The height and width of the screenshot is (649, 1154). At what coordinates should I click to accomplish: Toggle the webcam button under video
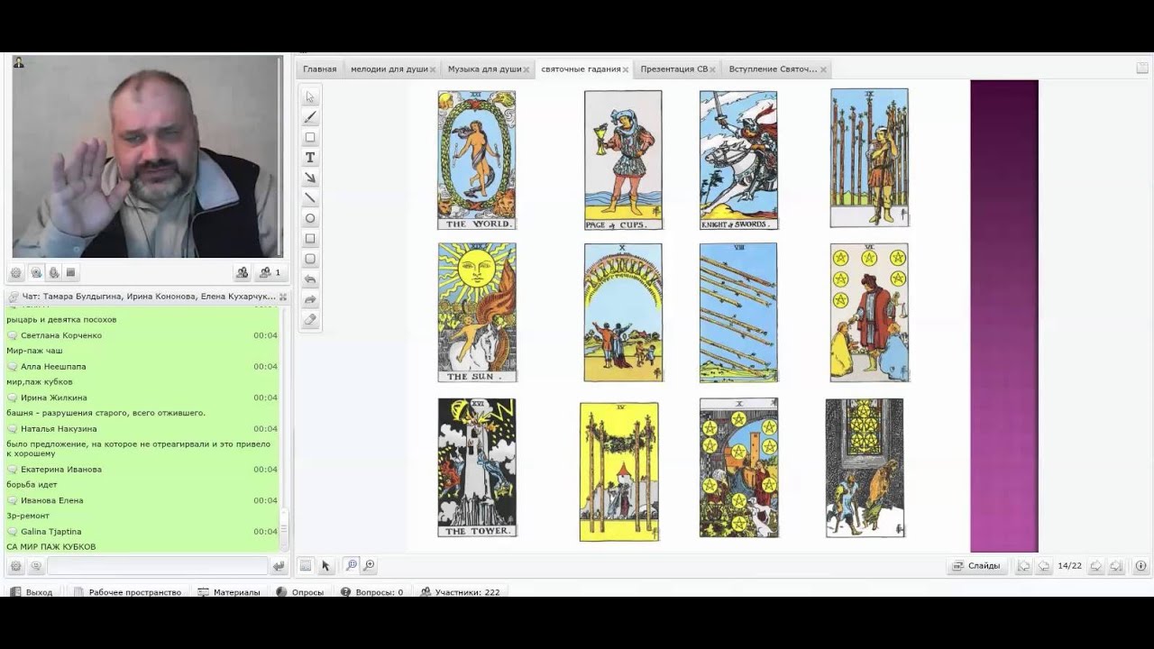coord(36,272)
